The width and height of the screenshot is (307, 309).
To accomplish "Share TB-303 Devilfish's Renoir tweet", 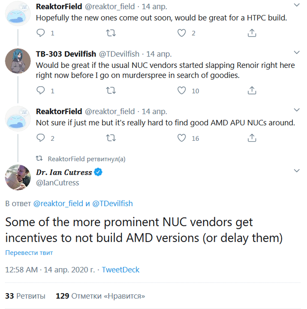I will click(252, 91).
